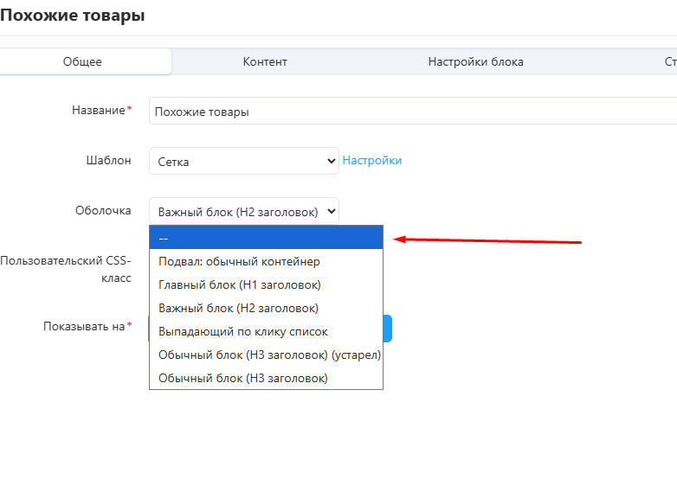677x492 pixels.
Task: Click the Пользовательский CSS-класс label
Action: click(x=68, y=269)
